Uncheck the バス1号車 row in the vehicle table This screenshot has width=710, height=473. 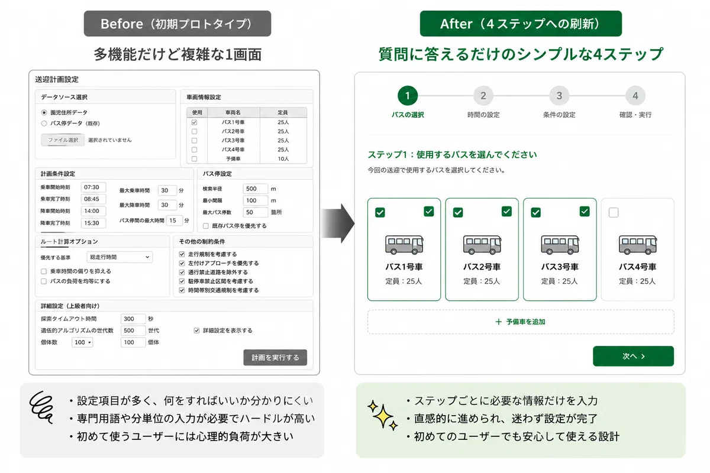tap(195, 122)
